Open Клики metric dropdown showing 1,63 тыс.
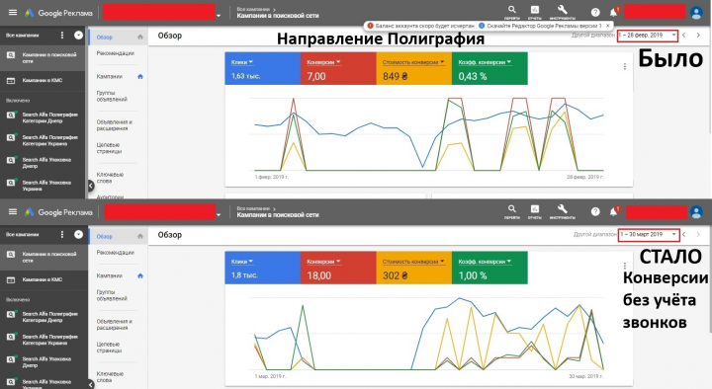 coord(242,62)
